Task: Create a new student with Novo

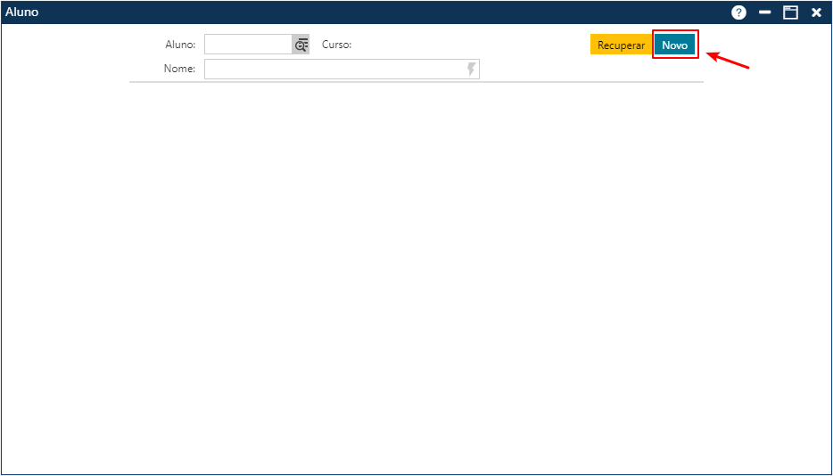Action: tap(674, 45)
